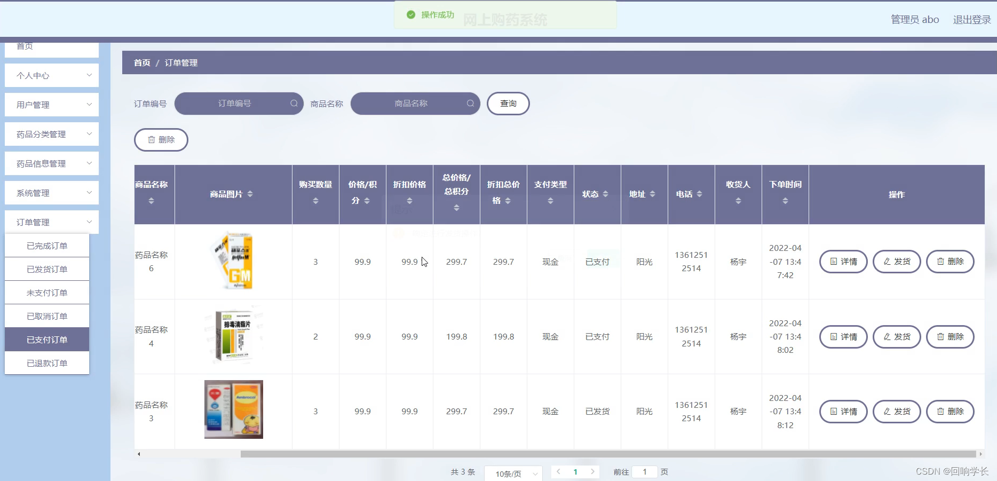Sort the 状态 column with its sort arrows
The width and height of the screenshot is (997, 481).
605,194
